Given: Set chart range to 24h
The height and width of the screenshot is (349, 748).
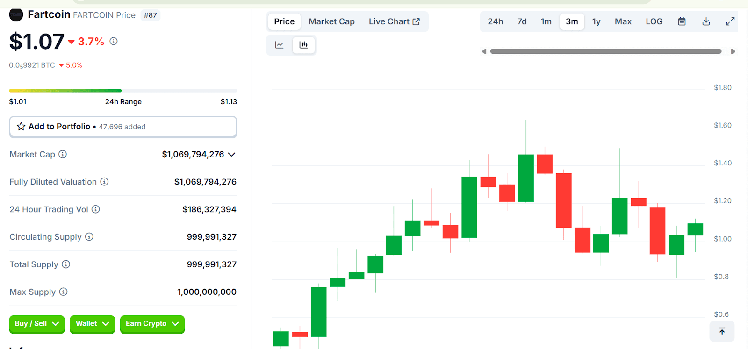Looking at the screenshot, I should [496, 21].
